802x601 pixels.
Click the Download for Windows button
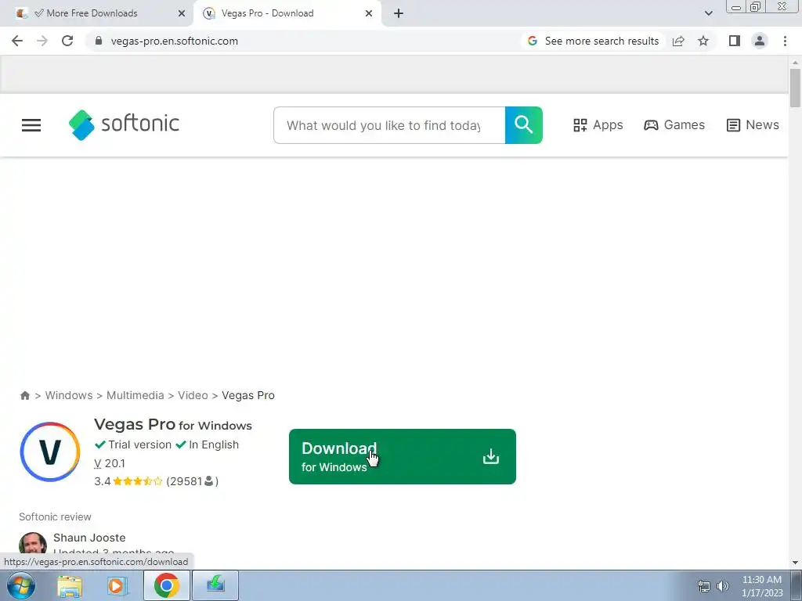coord(403,456)
